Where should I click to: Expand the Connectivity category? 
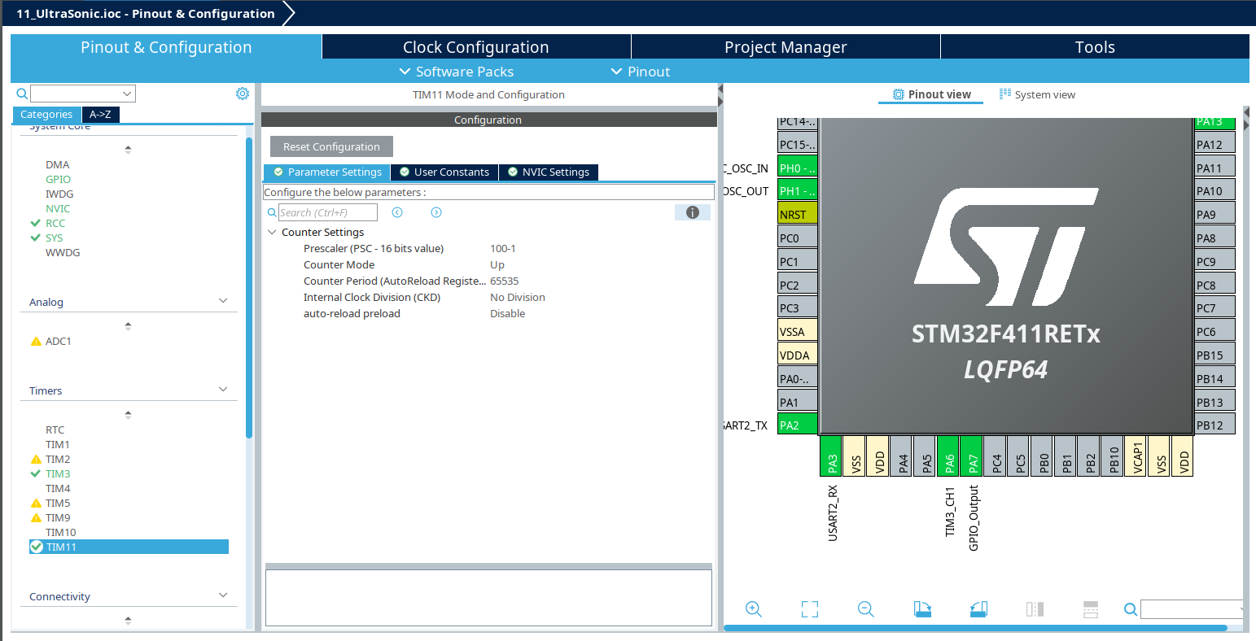(223, 595)
